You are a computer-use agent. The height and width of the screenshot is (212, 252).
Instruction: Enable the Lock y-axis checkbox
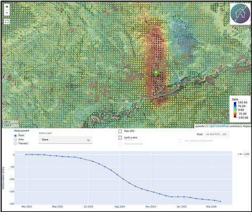(x=120, y=137)
